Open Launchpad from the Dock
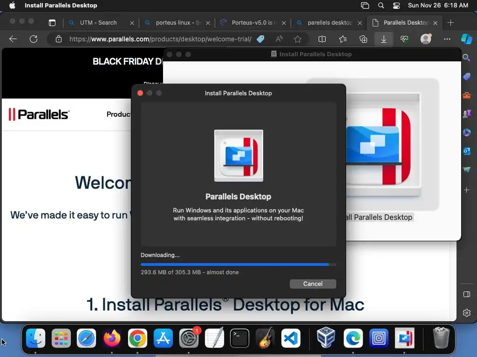Screen dimensions: 477x357 pos(61,338)
